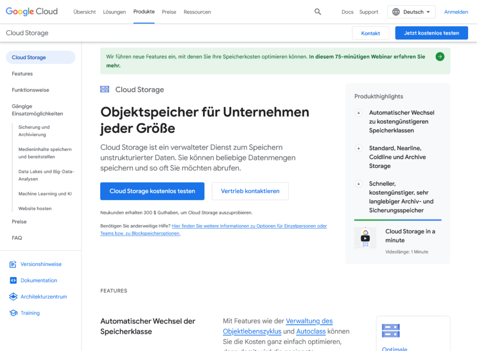This screenshot has height=351, width=477.
Task: Click Cloud Storage kostenlos testen button
Action: (x=152, y=191)
